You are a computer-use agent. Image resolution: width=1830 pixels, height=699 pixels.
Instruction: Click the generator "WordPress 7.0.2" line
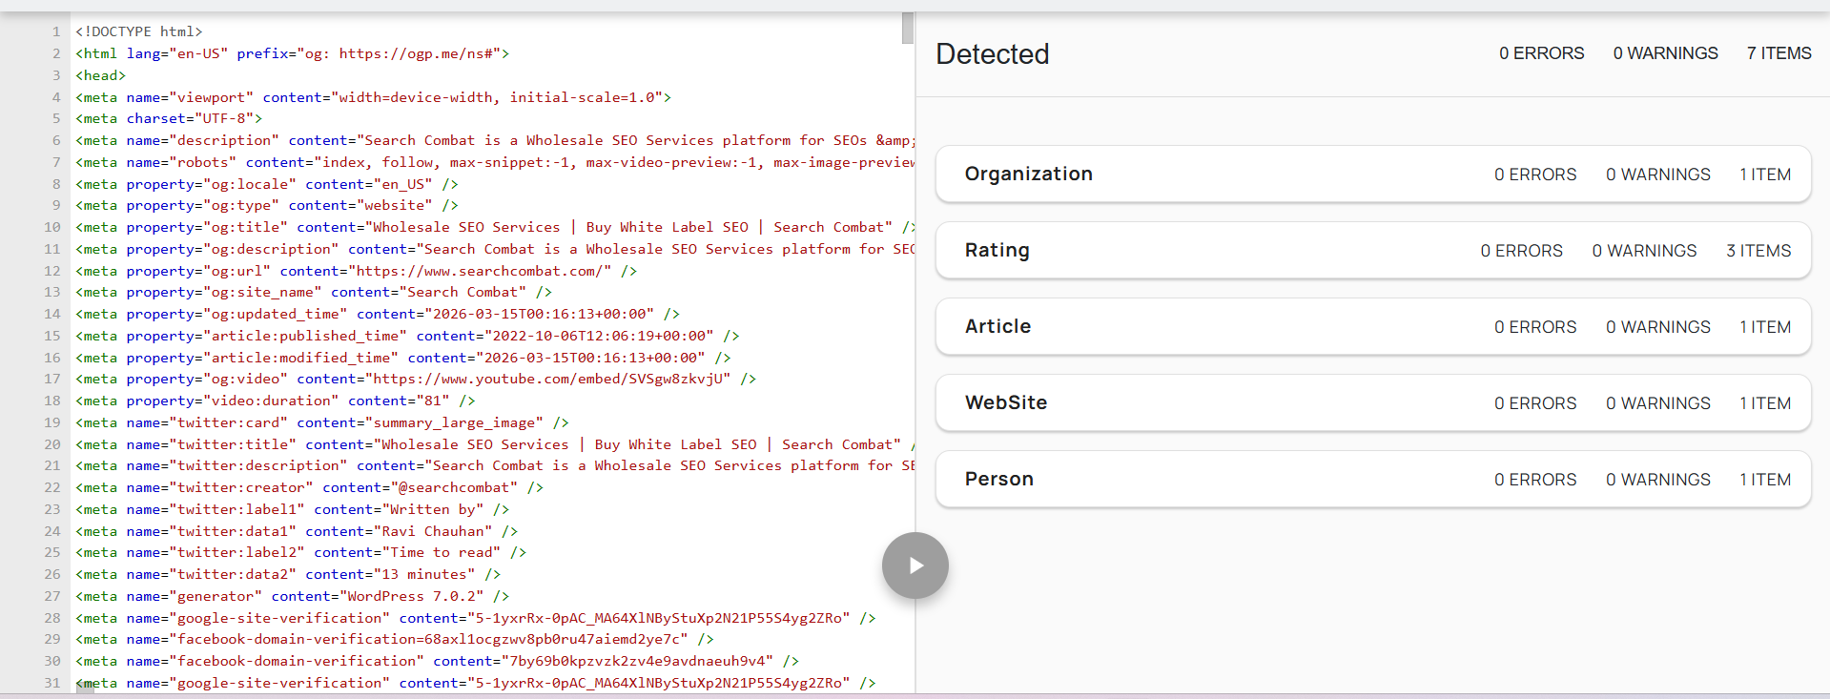click(293, 596)
